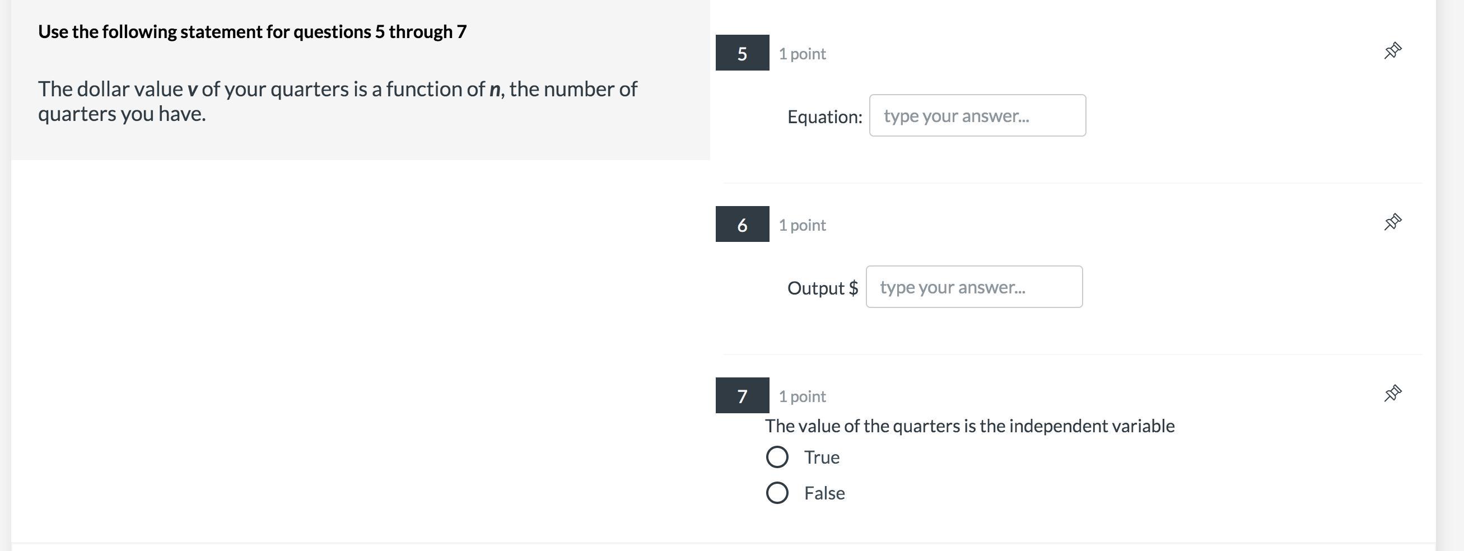Screen dimensions: 1464x551
Task: Click '1 point' label beside question 5
Action: point(802,54)
